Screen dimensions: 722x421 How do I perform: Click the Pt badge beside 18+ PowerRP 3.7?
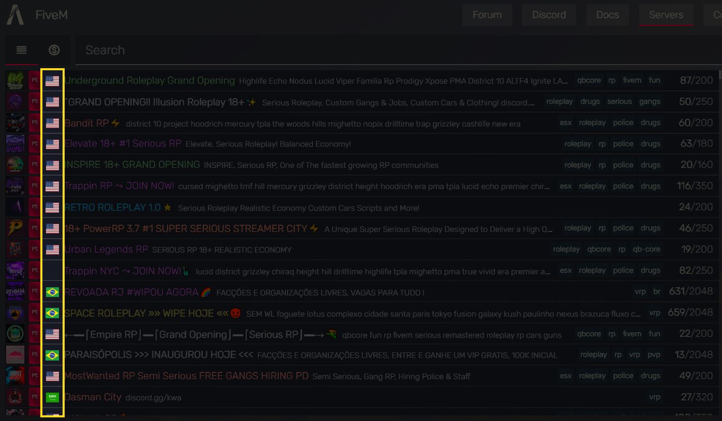tap(35, 228)
